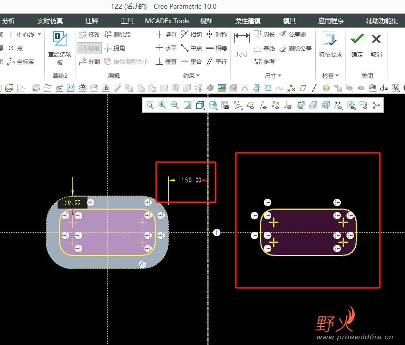Click the Refit zoom icon in graphics toolbar
Screen dimensions: 405x345
150,105
